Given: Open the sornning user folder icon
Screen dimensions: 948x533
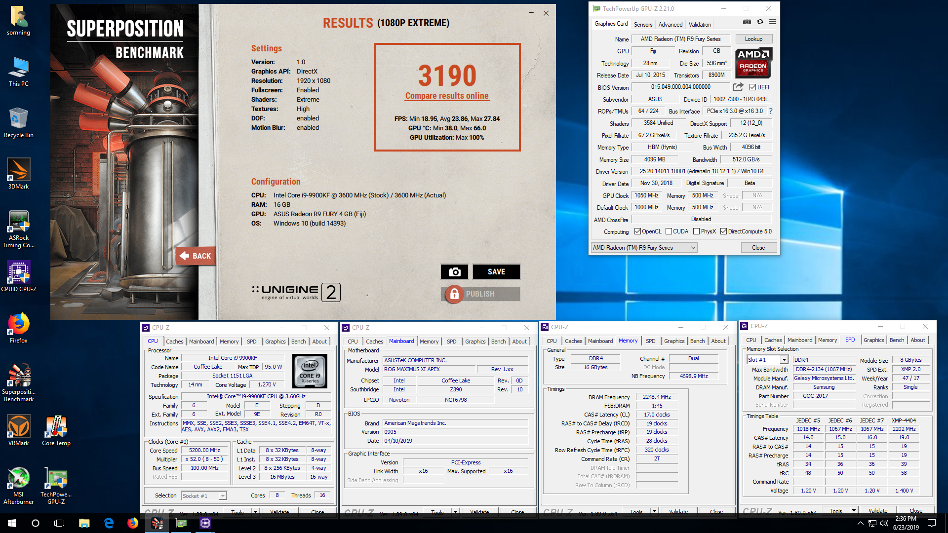Looking at the screenshot, I should click(x=19, y=21).
